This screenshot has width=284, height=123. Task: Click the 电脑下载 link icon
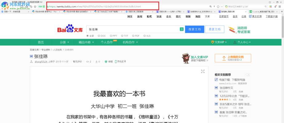216,80
